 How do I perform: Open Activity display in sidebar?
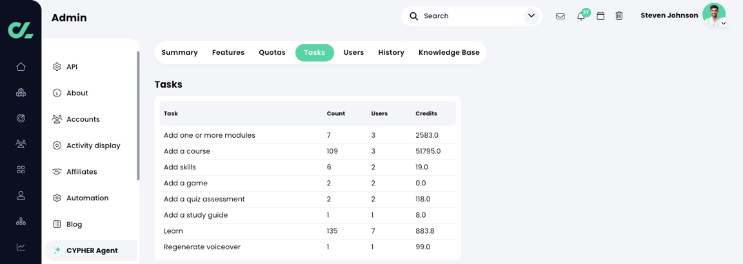pyautogui.click(x=93, y=146)
